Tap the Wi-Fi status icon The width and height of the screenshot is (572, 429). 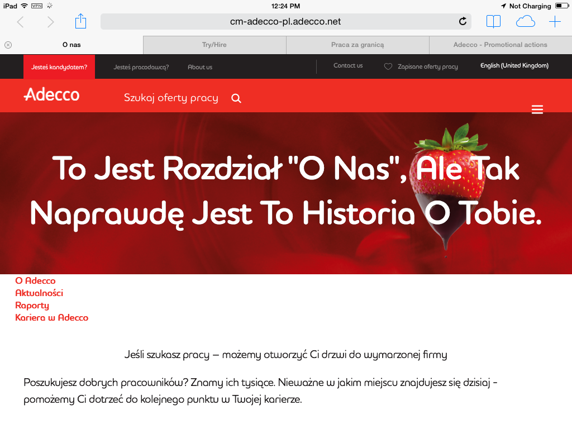coord(24,6)
